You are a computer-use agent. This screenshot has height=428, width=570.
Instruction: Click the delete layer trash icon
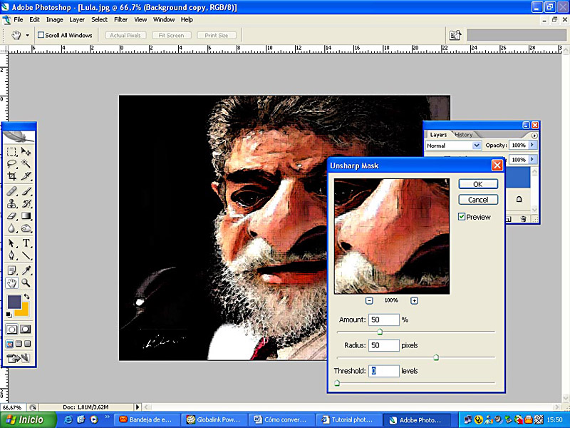tap(524, 219)
